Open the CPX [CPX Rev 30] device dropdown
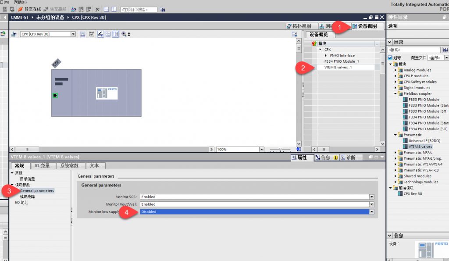Screen dimensions: 449x261 pyautogui.click(x=73, y=34)
